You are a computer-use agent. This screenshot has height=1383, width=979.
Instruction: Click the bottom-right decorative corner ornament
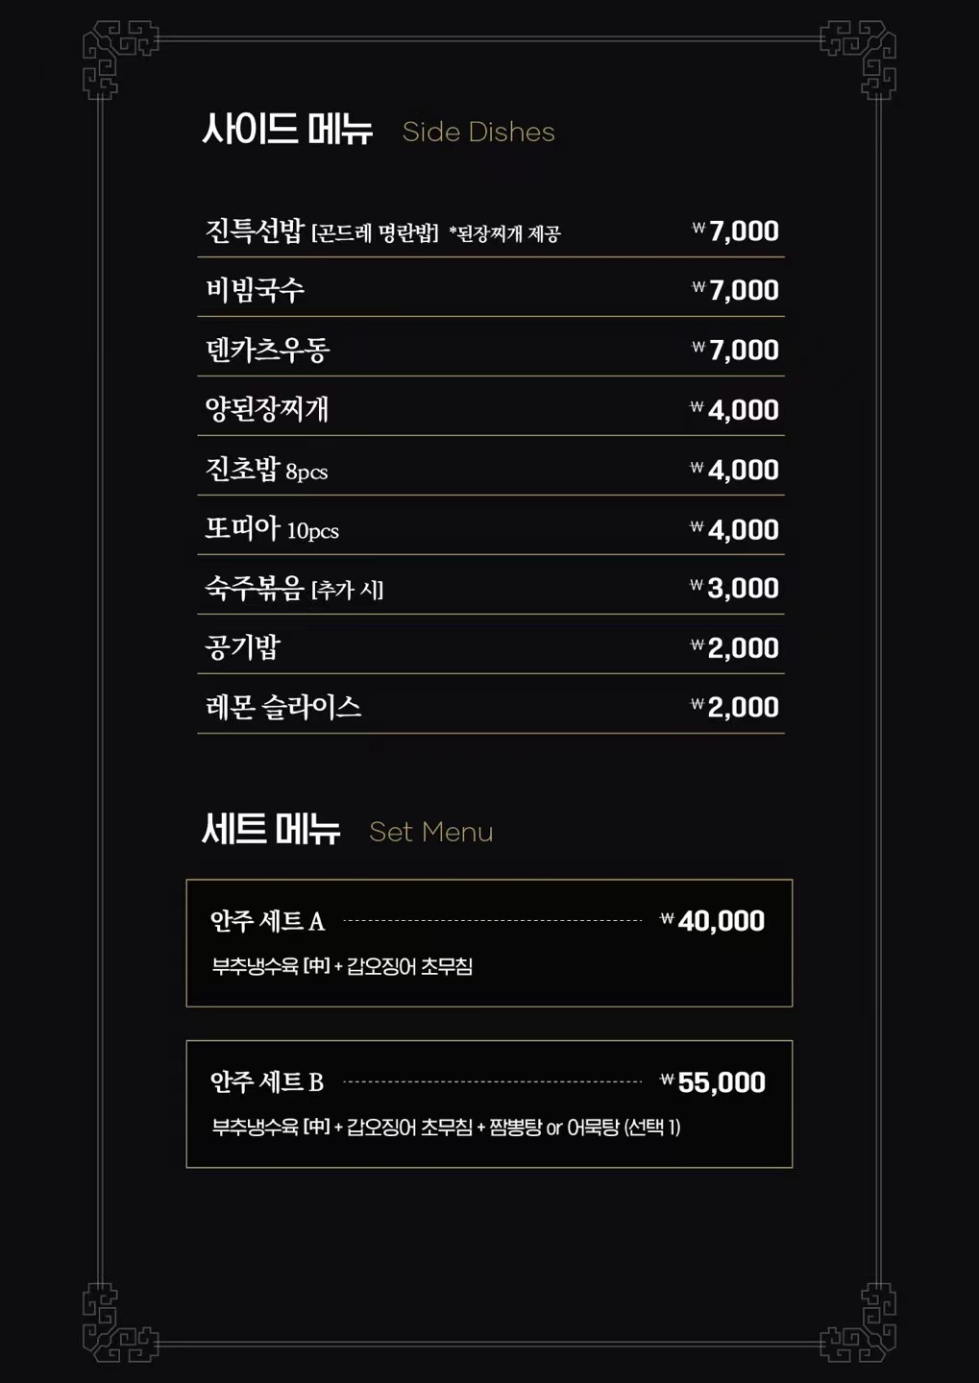click(862, 1324)
